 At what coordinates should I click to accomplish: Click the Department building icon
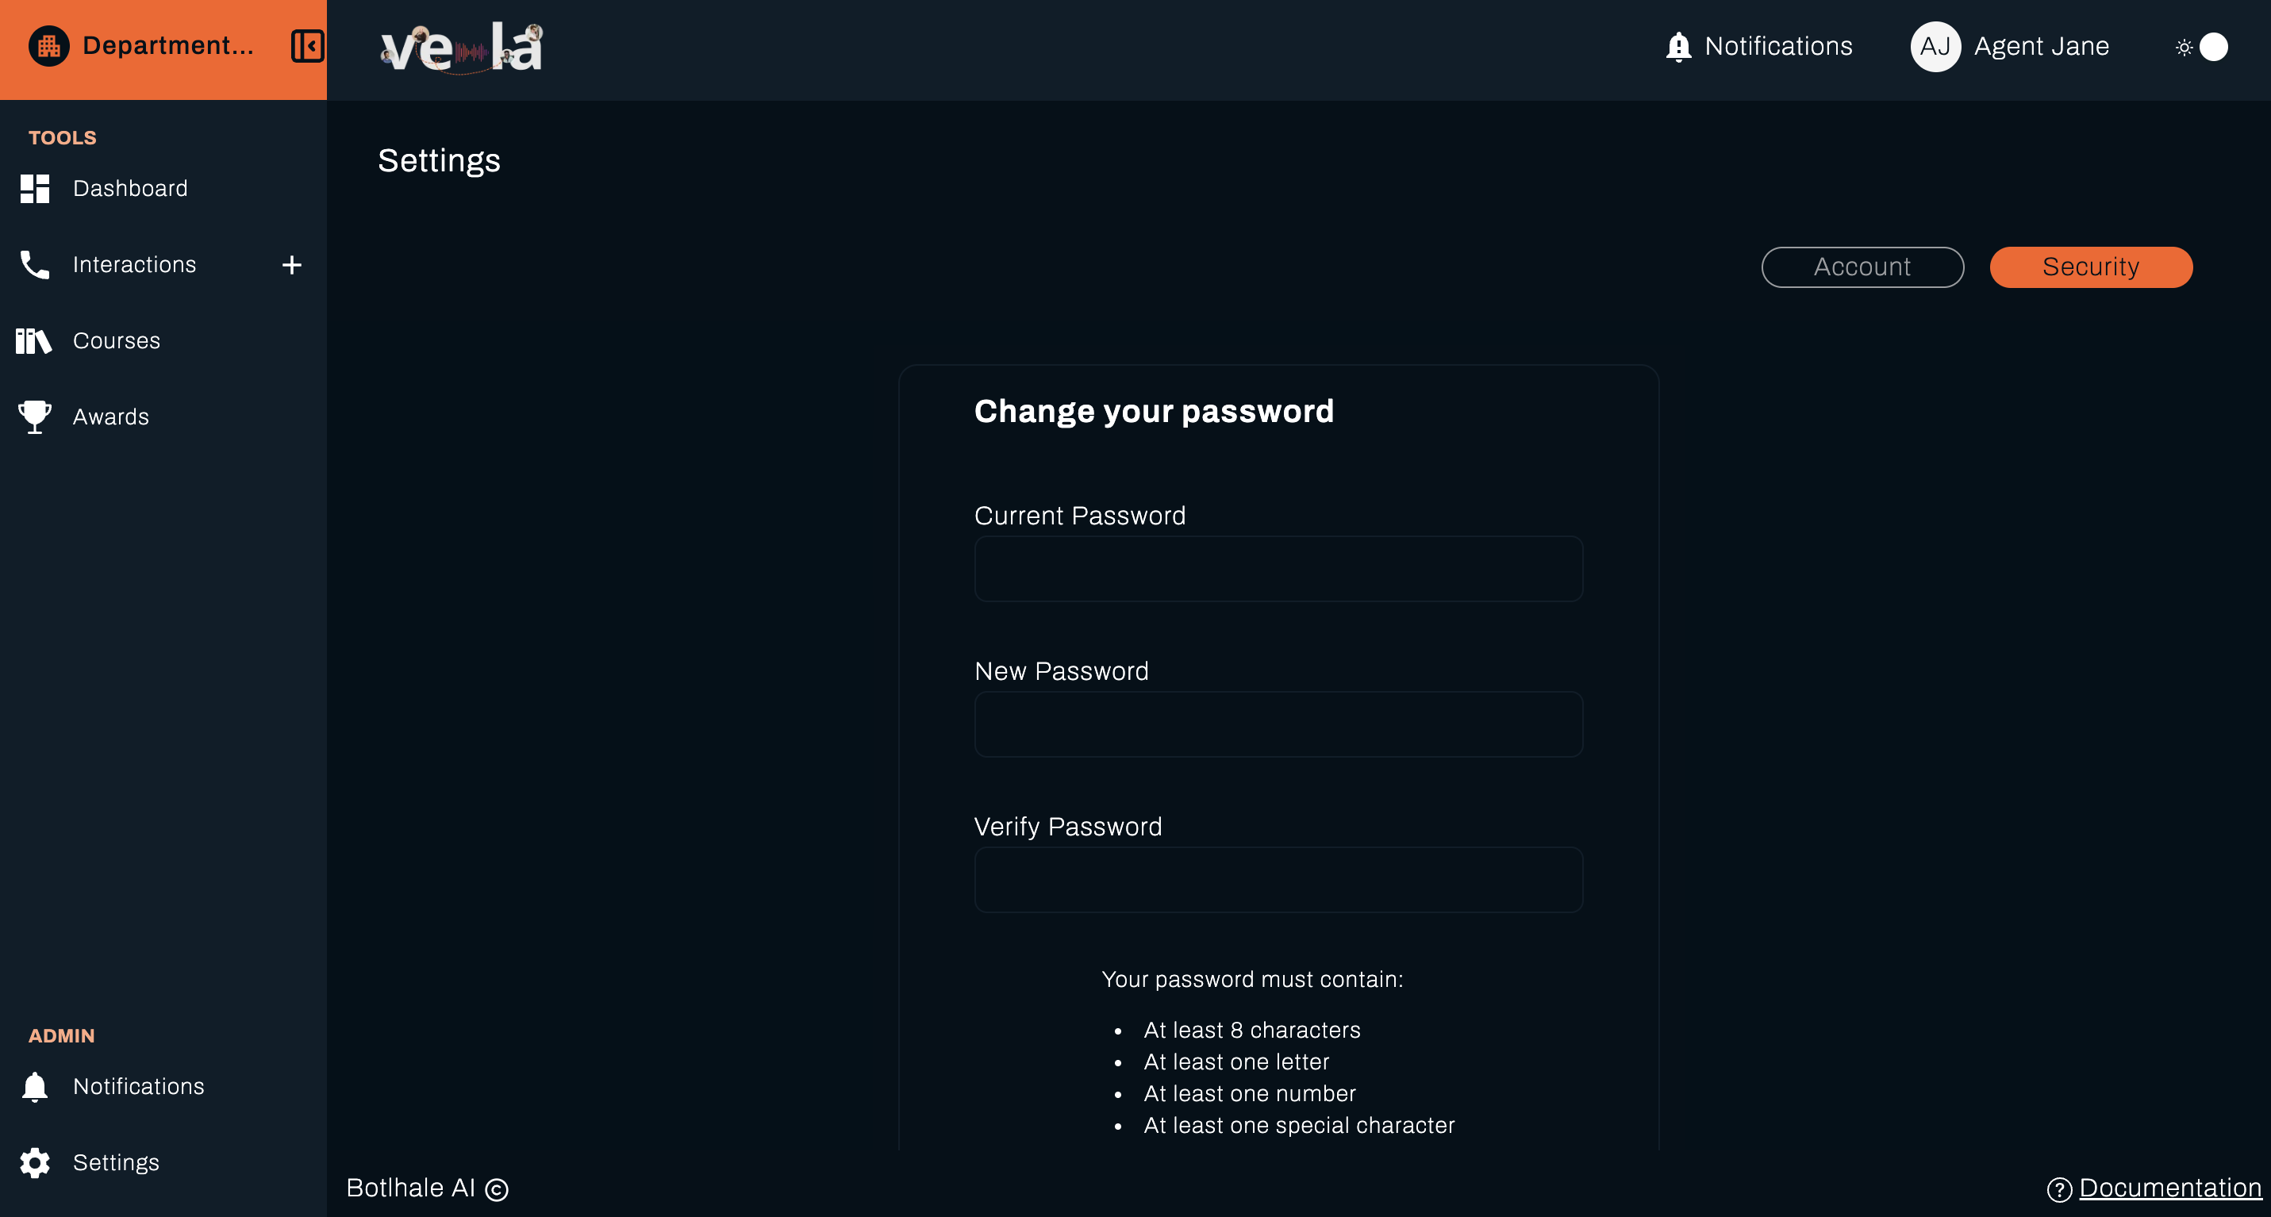pos(48,45)
